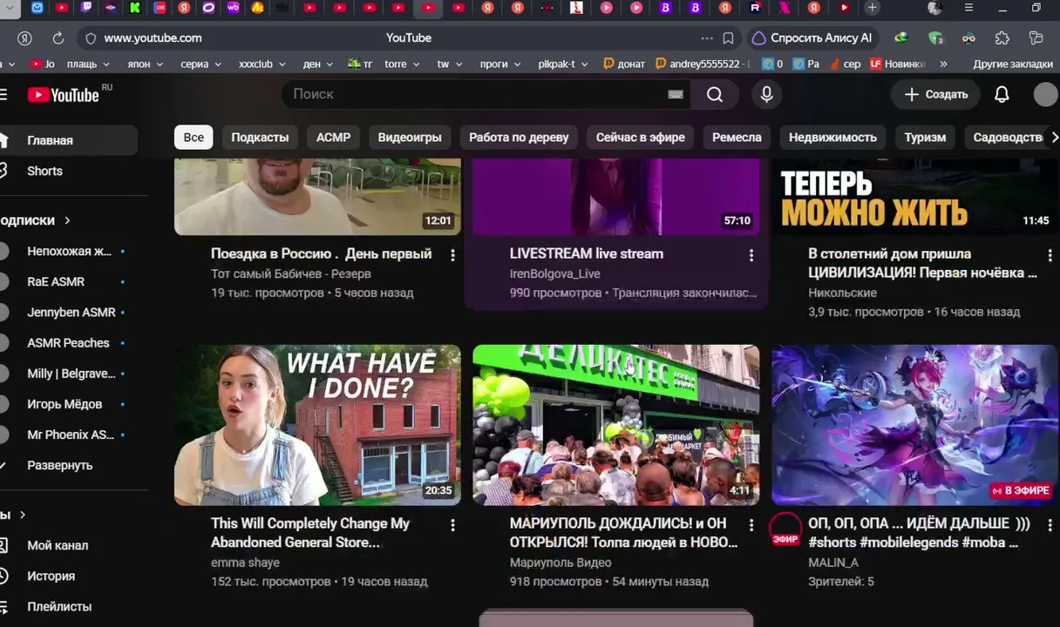Screen dimensions: 1060x627
Task: Open the 'ТЕПЕРЬ МОЖНО ЖИТЬ' thumbnail
Action: [x=914, y=198]
